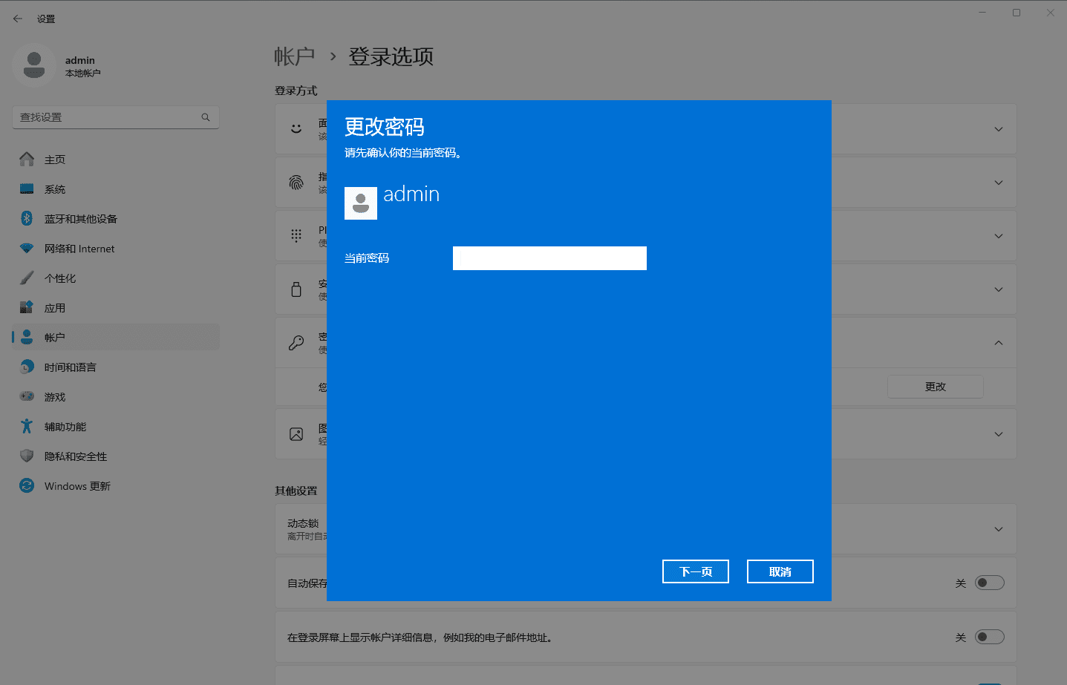Click the 更改密码 dialog heading
Viewport: 1067px width, 685px height.
click(385, 127)
